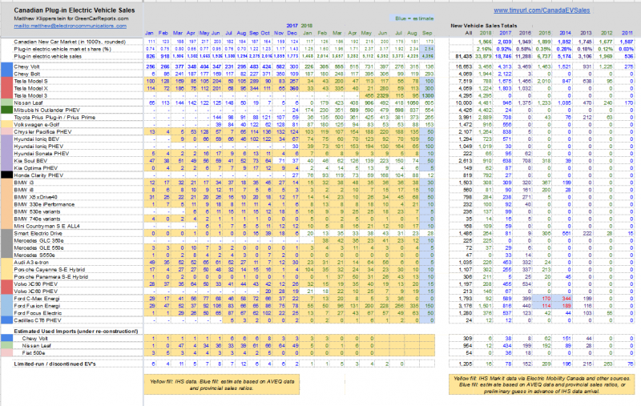641x406 pixels.
Task: Click the 'Ford Fusion Energi' row label
Action: coord(37,306)
